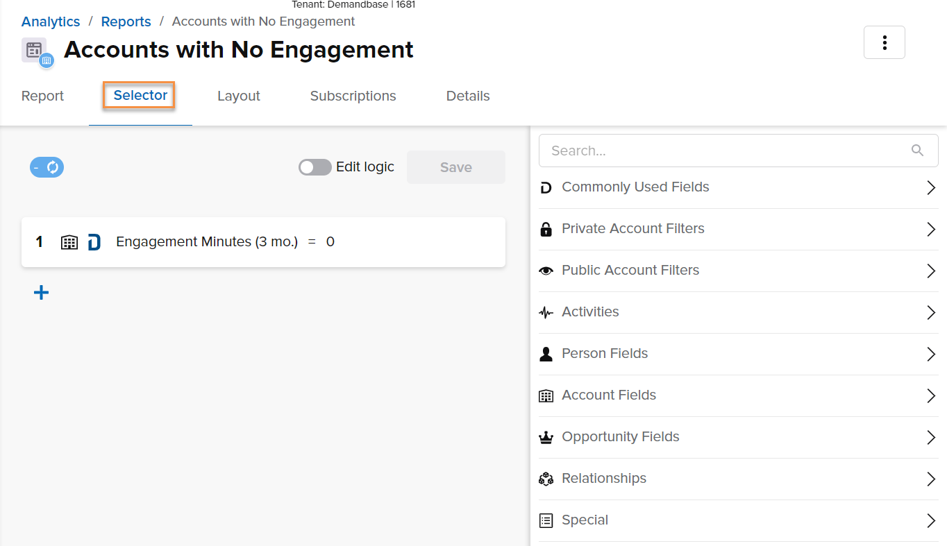Expand the Relationships chevron
The width and height of the screenshot is (947, 546).
click(x=931, y=479)
